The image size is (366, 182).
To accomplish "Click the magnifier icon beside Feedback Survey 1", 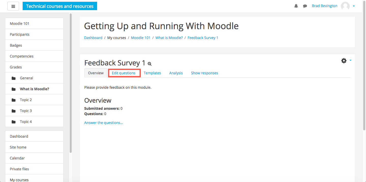I will pyautogui.click(x=150, y=64).
